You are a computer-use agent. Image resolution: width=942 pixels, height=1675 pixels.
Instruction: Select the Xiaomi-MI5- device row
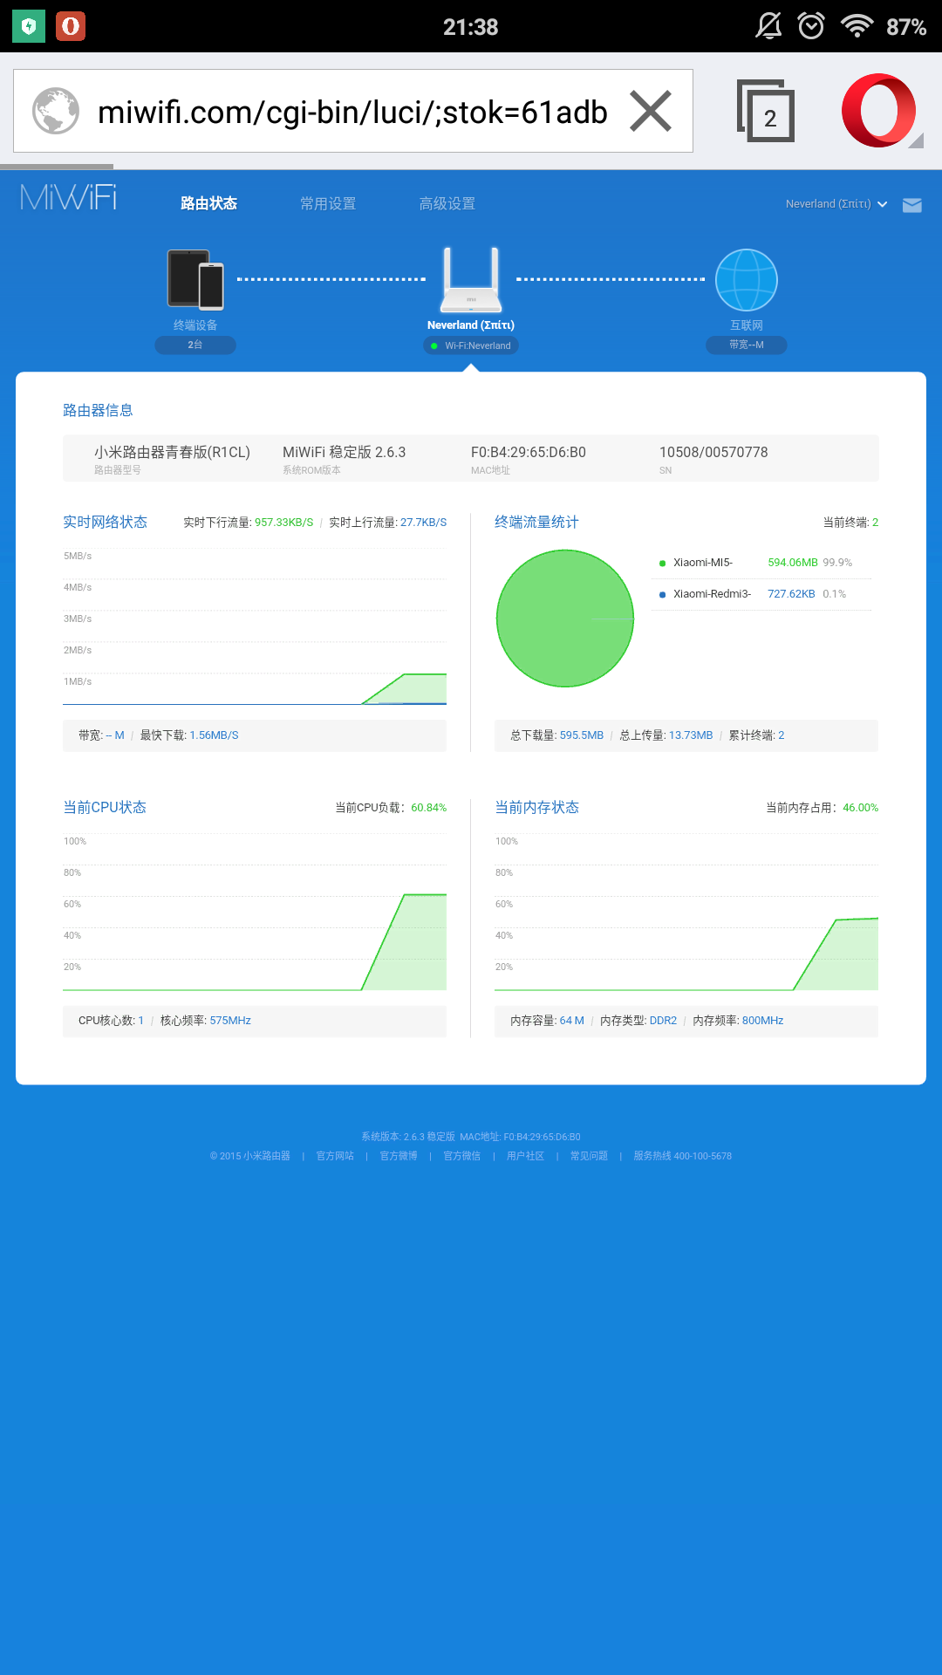(x=761, y=563)
